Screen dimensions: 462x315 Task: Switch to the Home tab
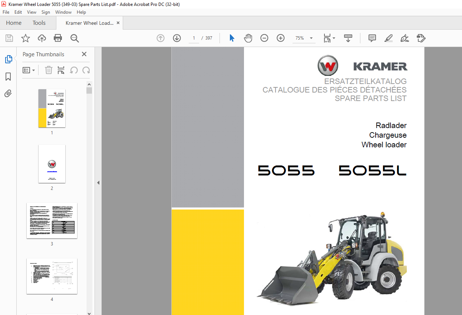tap(14, 23)
